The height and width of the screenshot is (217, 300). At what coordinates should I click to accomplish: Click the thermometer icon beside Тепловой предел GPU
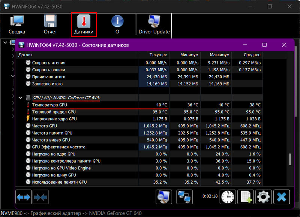(28, 112)
